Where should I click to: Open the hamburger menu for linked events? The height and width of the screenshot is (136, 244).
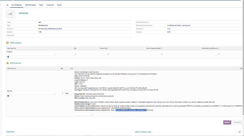coord(239,132)
